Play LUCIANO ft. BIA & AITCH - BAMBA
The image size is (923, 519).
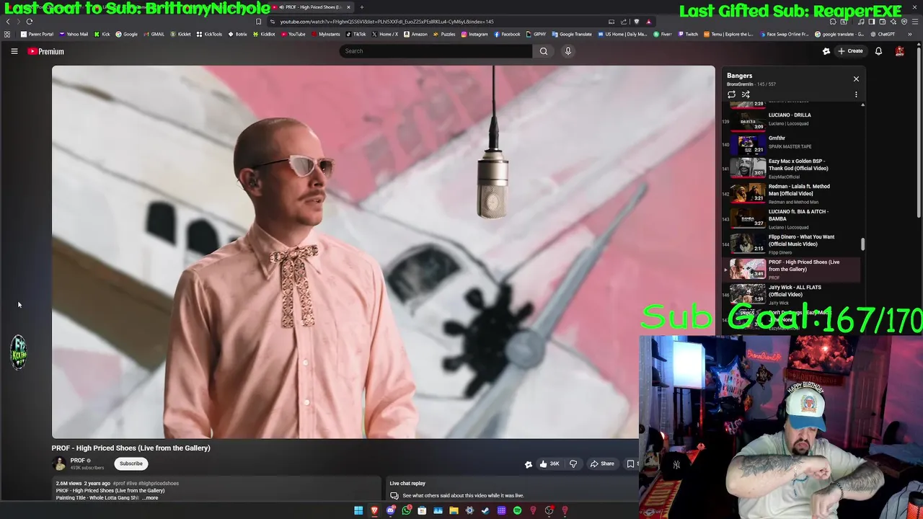pyautogui.click(x=792, y=218)
